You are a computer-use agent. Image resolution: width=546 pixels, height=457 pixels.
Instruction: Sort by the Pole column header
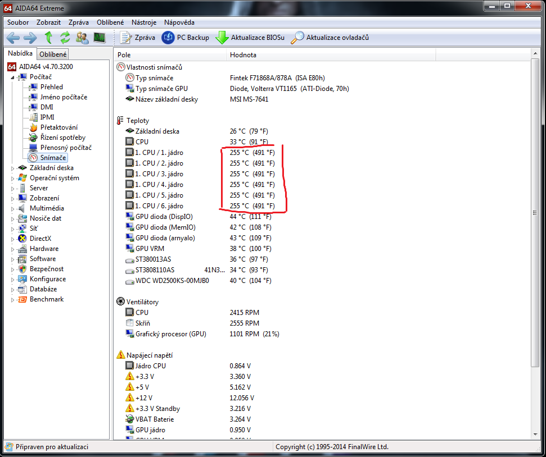click(x=170, y=55)
